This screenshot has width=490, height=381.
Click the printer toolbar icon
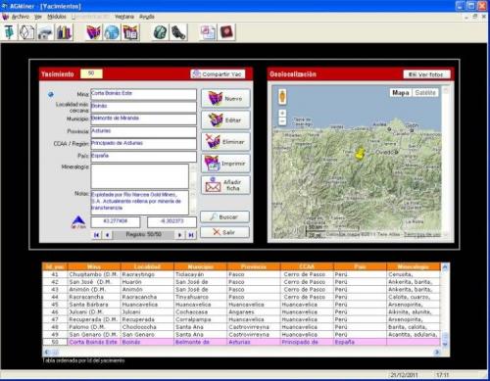point(45,32)
